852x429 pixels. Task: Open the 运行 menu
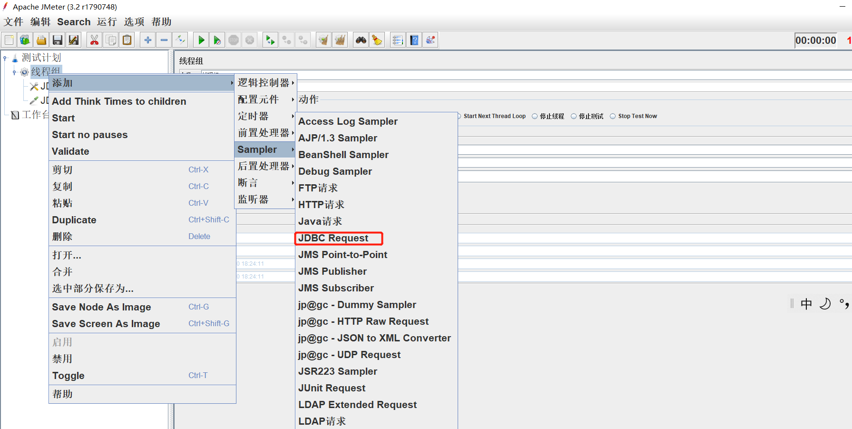107,22
